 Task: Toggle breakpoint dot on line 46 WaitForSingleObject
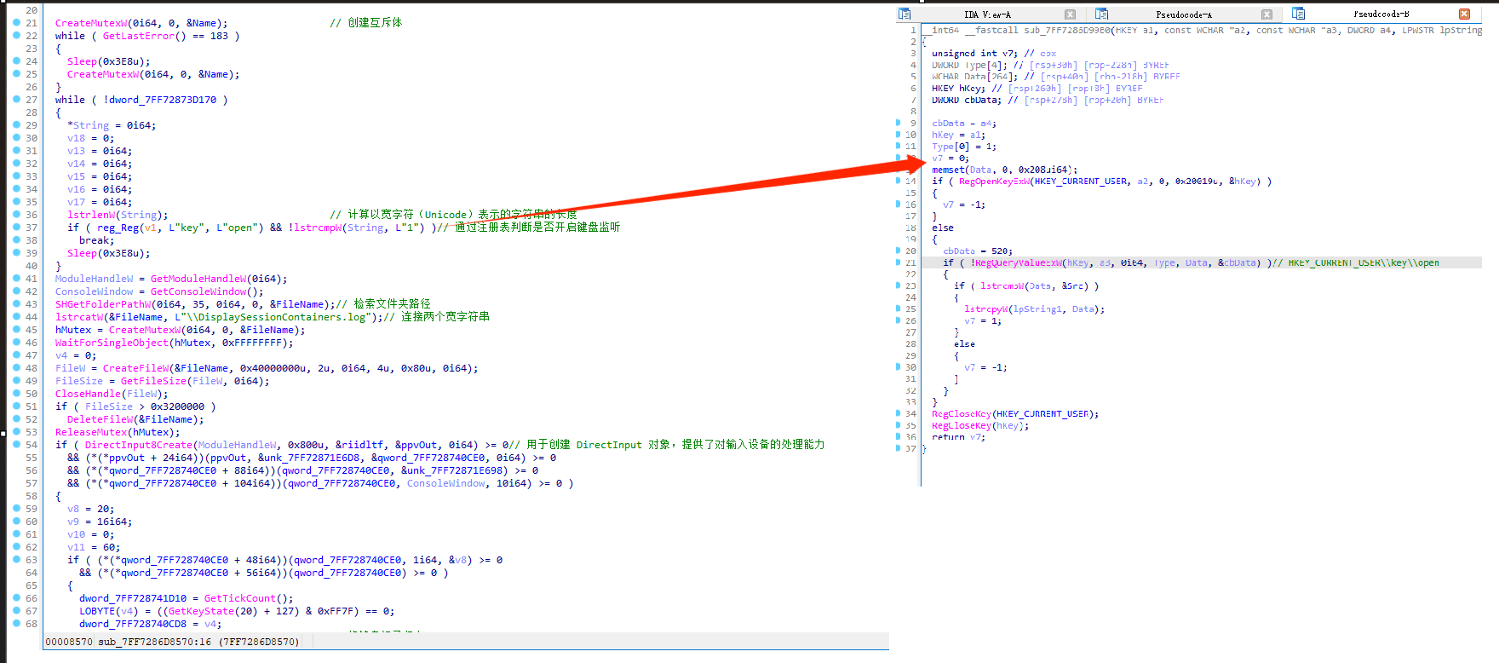16,343
